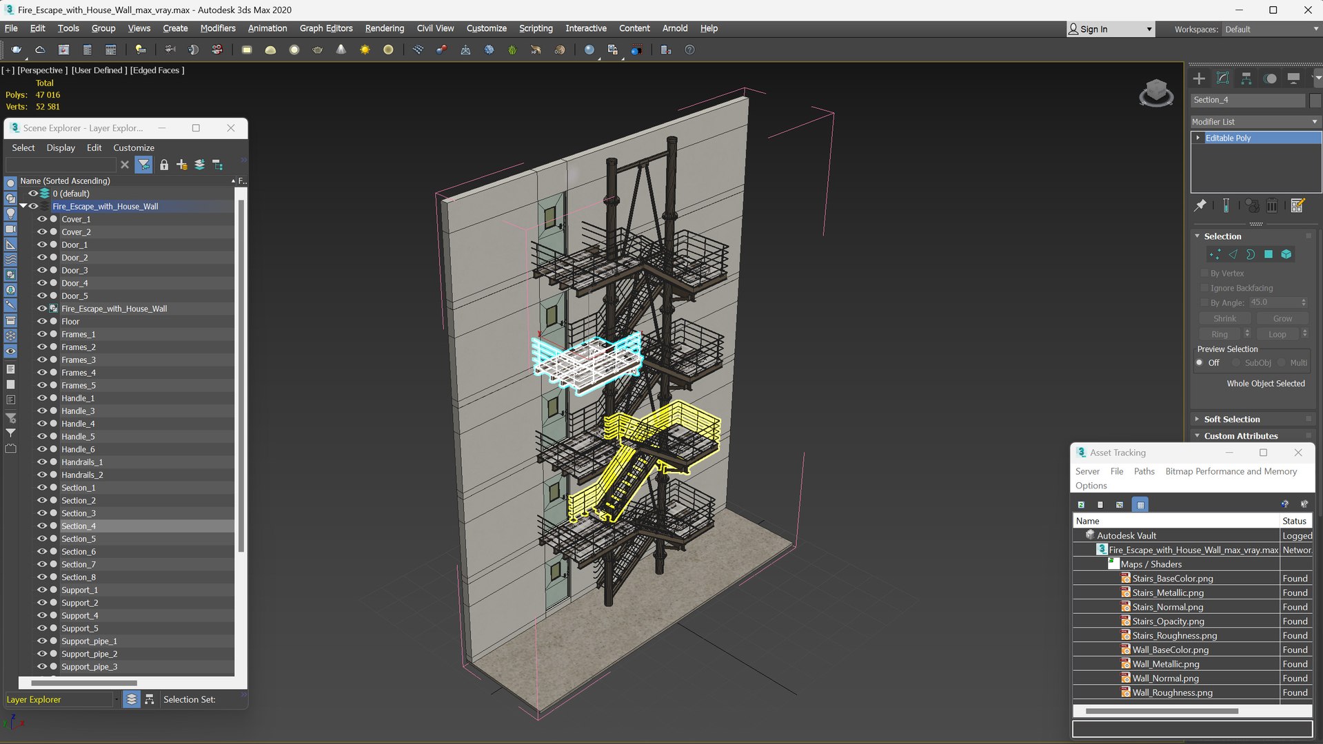Select Polygon sub-object level icon
Viewport: 1323px width, 744px height.
coord(1268,255)
